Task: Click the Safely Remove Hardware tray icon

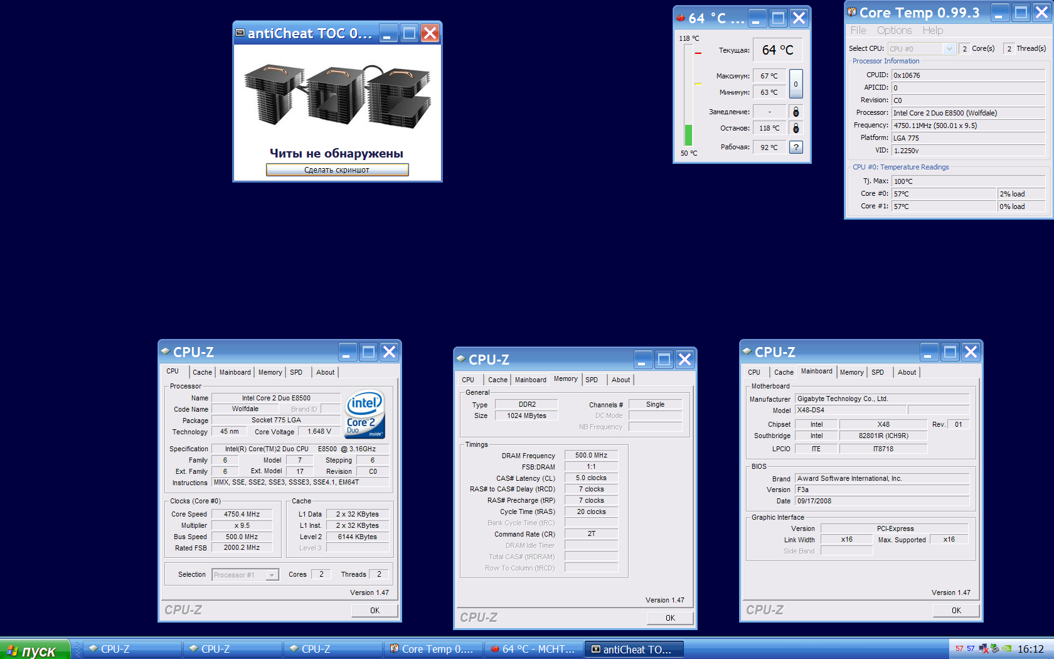Action: 995,649
